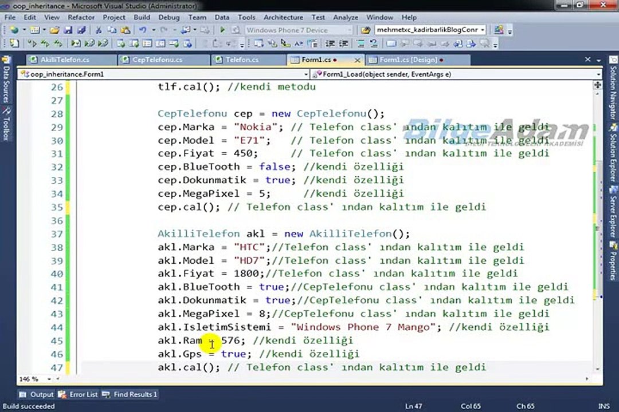Click the Find in Files folder icon
This screenshot has height=412, width=619.
366,30
